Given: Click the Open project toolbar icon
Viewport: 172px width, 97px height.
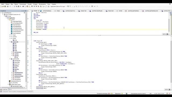Looking at the screenshot, I should click(x=3, y=6).
